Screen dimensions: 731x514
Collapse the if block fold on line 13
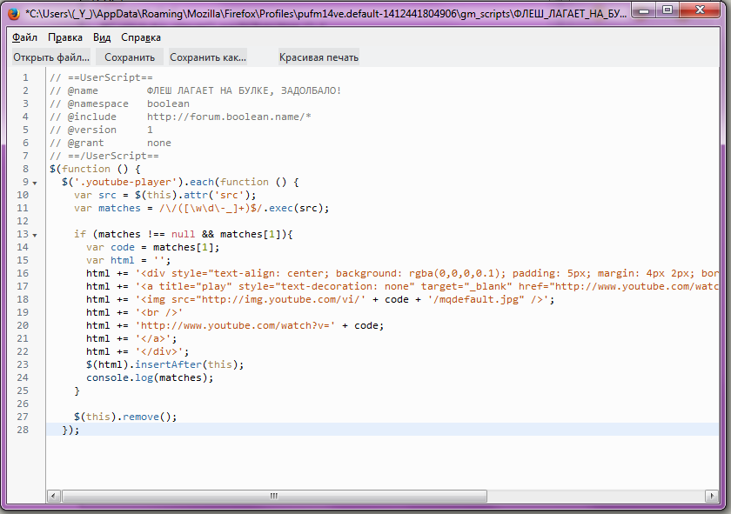[x=35, y=235]
